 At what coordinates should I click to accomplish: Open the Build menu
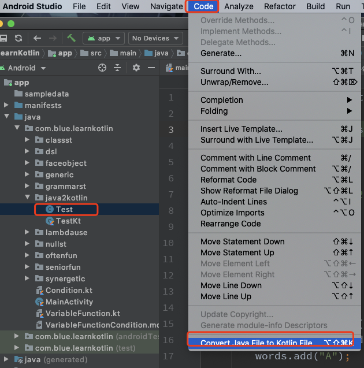pos(315,6)
